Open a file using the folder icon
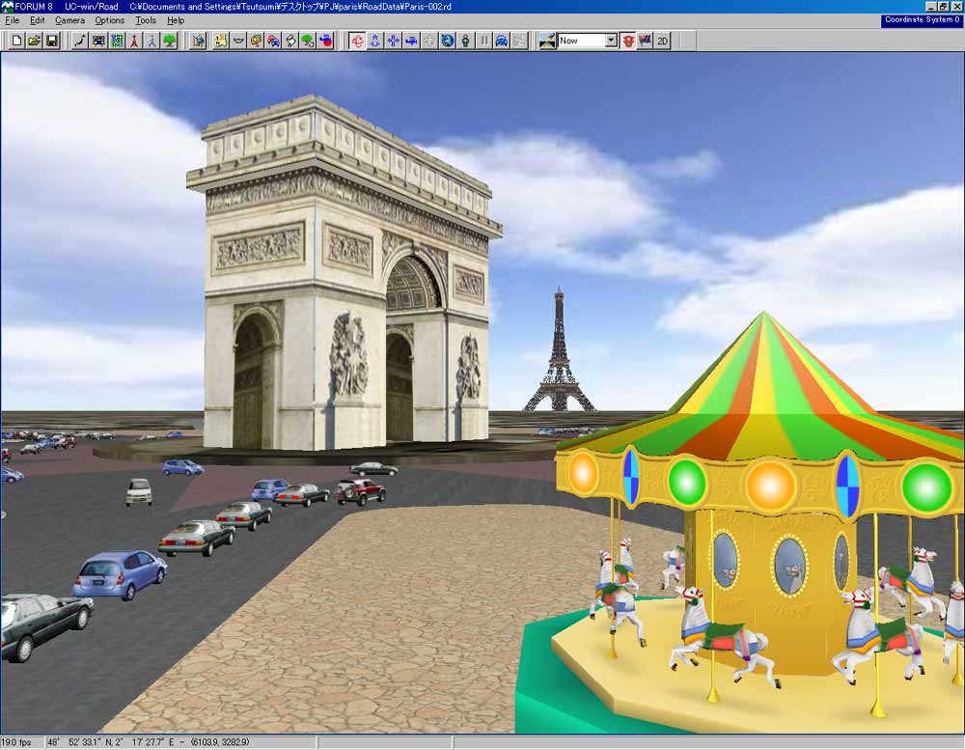The height and width of the screenshot is (750, 965). (x=35, y=41)
